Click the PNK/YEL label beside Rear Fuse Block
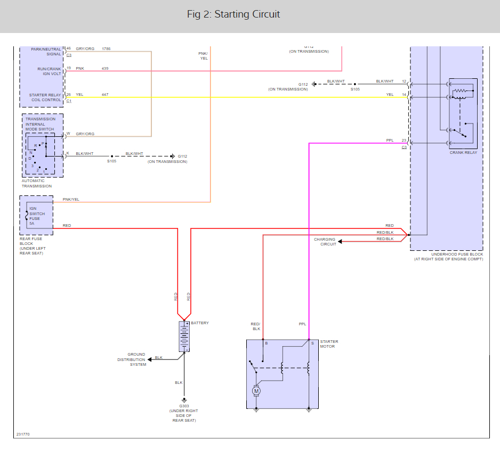This screenshot has height=451, width=500. point(71,199)
